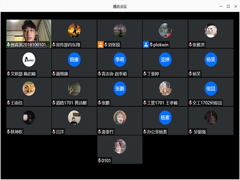Select the 亚婷 blue avatar circle
This screenshot has height=180, width=240.
point(165,60)
